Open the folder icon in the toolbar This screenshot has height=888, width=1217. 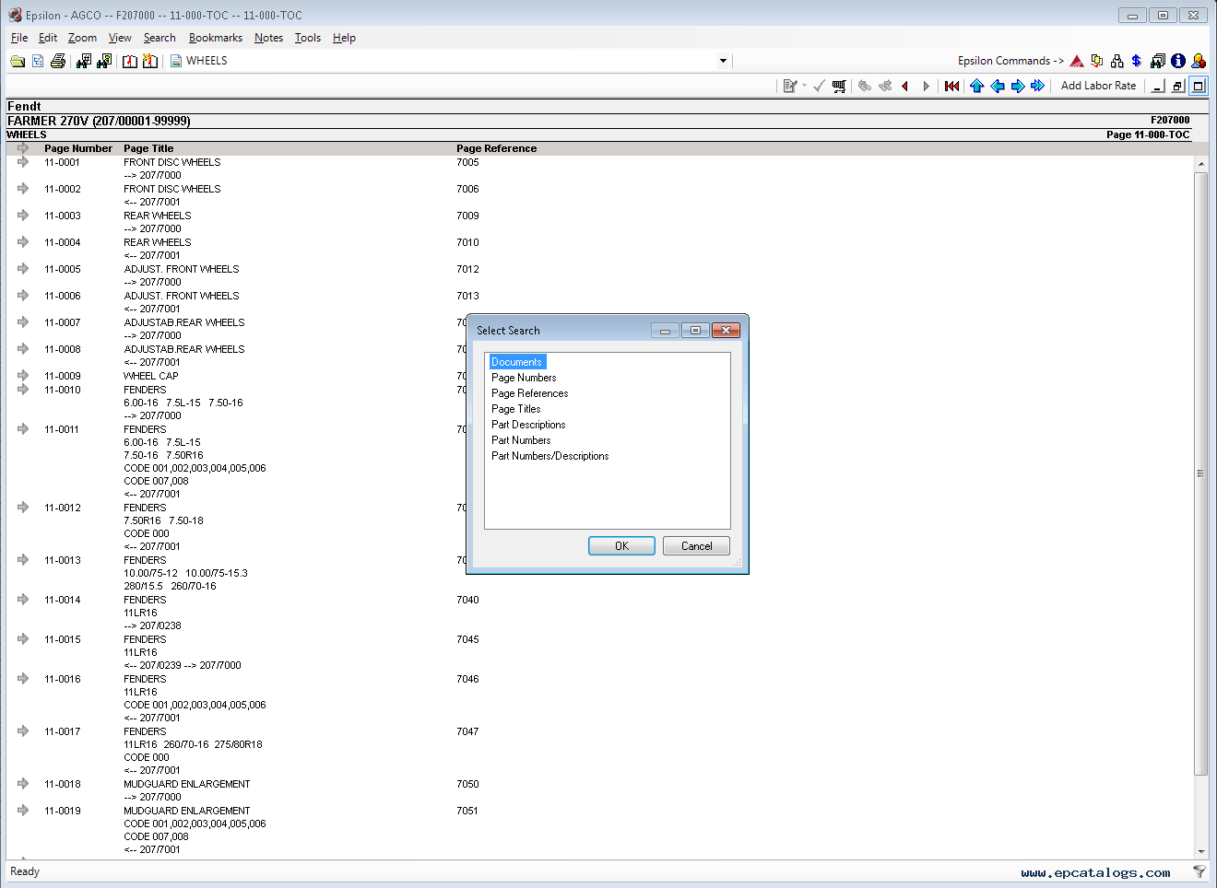pyautogui.click(x=18, y=61)
